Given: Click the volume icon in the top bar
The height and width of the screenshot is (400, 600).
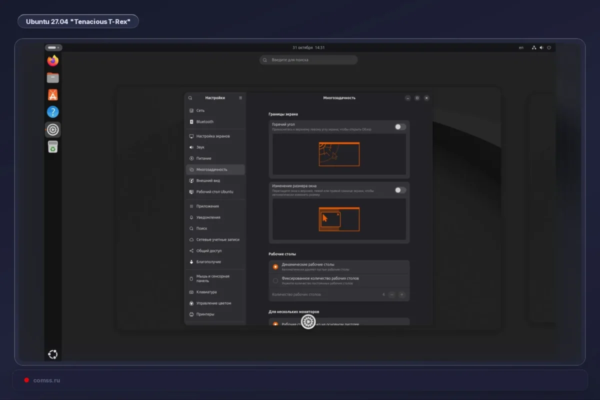Looking at the screenshot, I should (541, 47).
